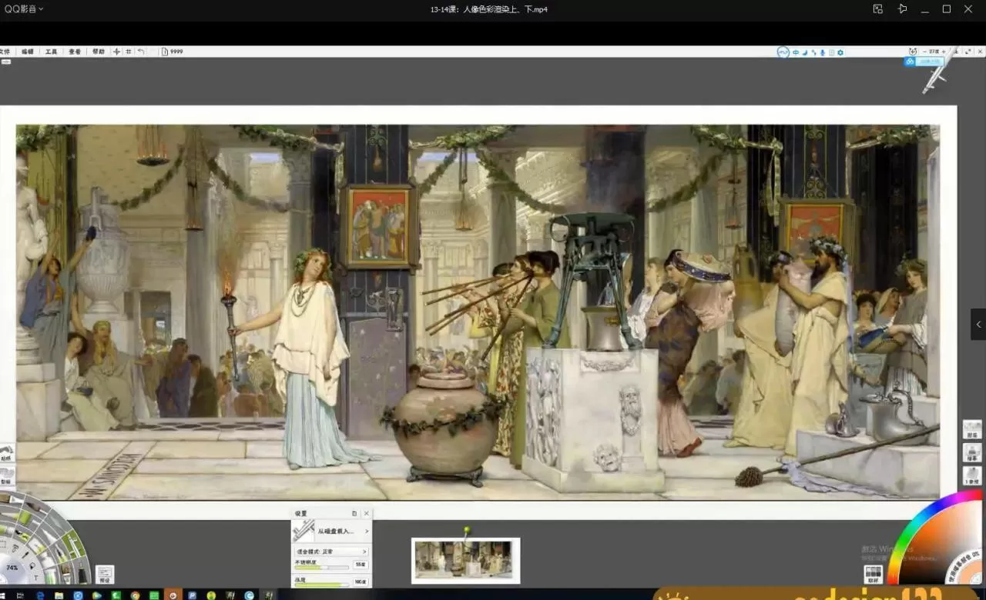Image resolution: width=986 pixels, height=600 pixels.
Task: Click the grid icon in the toolbar
Action: pos(128,52)
